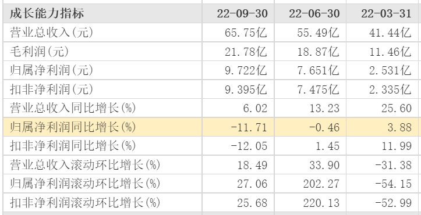Click the 归属净利润(元) row label
The height and width of the screenshot is (215, 421).
pos(52,70)
